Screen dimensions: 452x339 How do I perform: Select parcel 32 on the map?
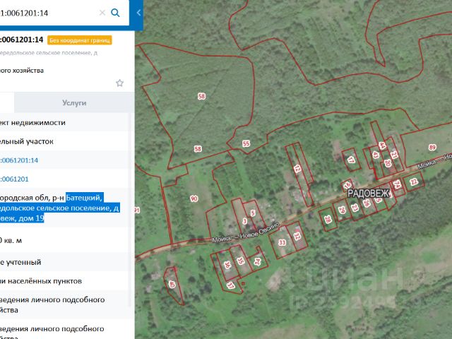pos(297,237)
